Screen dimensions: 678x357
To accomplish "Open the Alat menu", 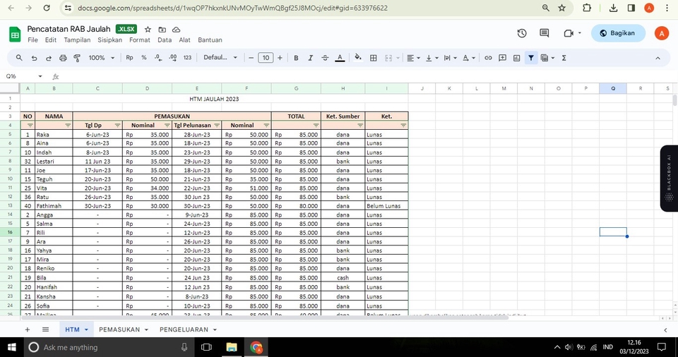I will coord(184,40).
